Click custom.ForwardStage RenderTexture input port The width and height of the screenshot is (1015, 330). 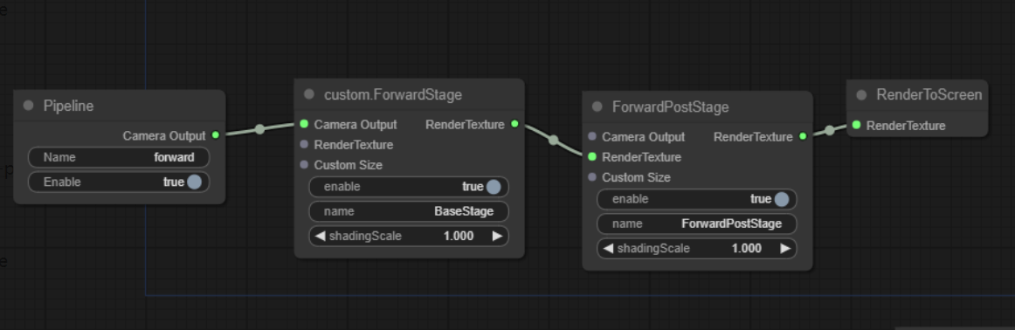(304, 144)
